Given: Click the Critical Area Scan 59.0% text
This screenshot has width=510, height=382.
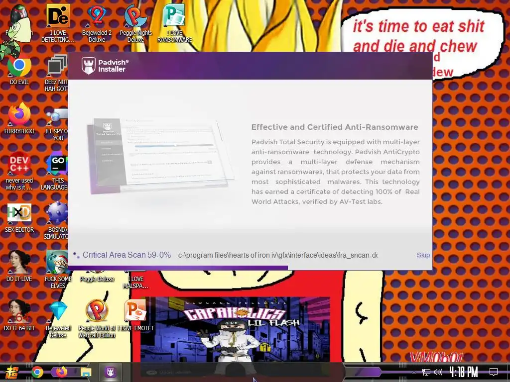Looking at the screenshot, I should coord(127,255).
